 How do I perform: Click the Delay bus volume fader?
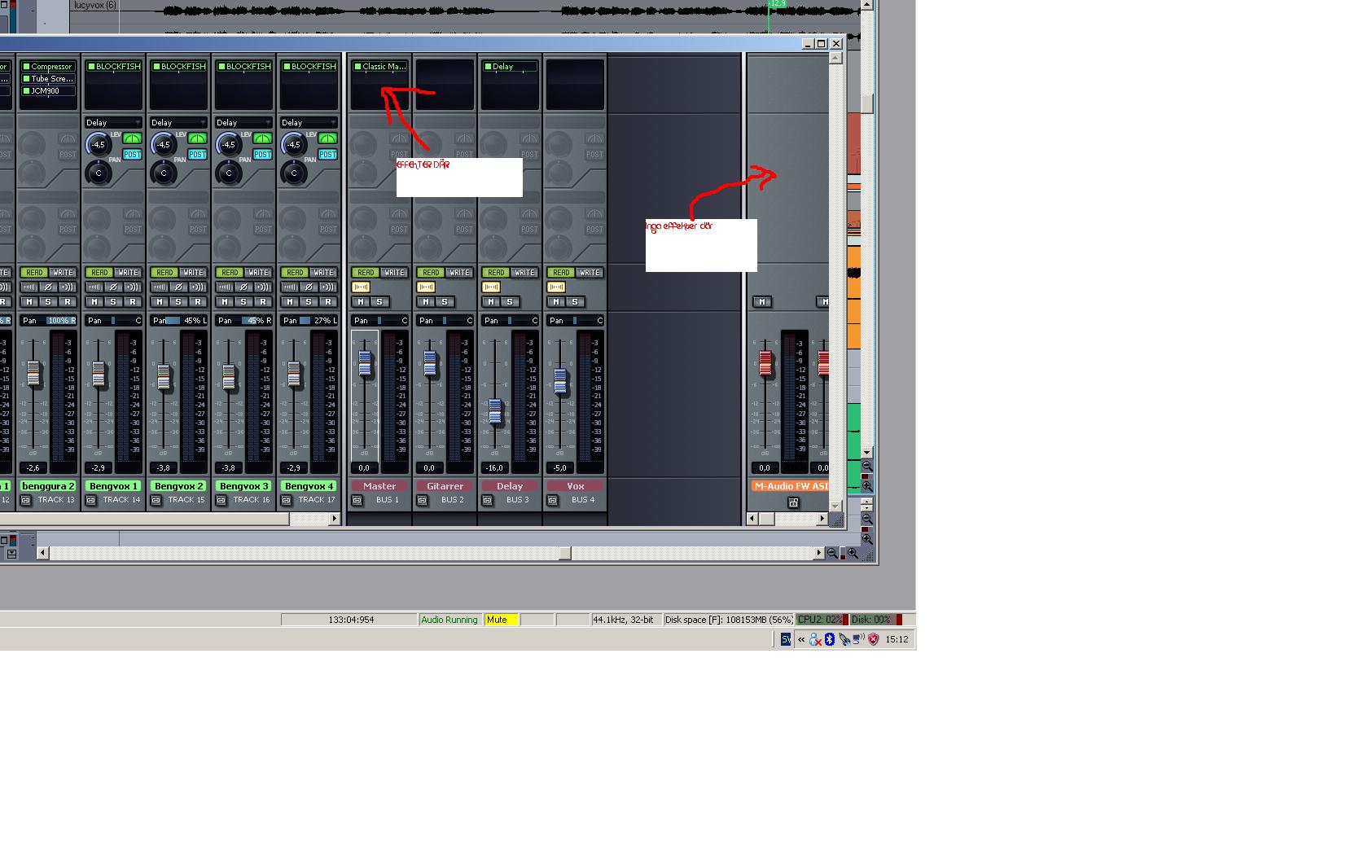(x=495, y=411)
